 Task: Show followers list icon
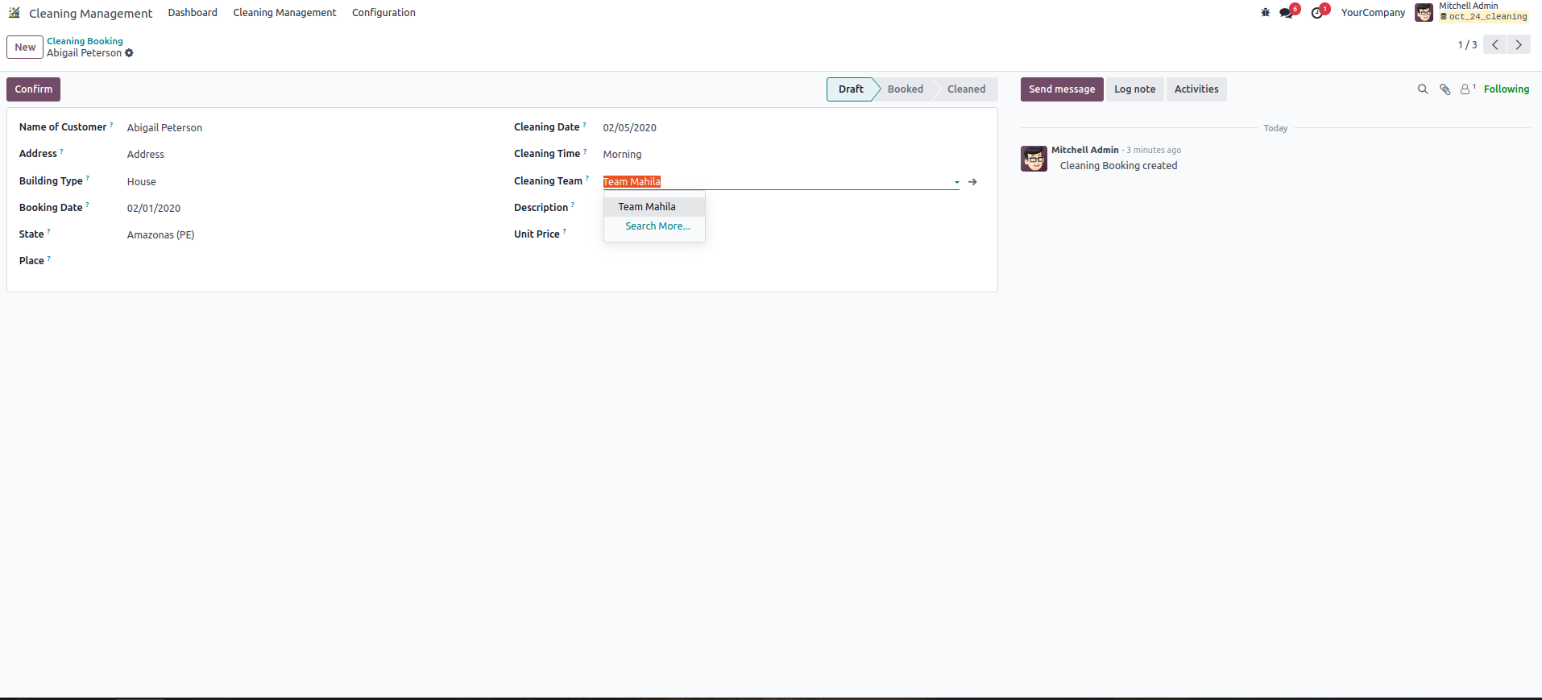[x=1466, y=89]
